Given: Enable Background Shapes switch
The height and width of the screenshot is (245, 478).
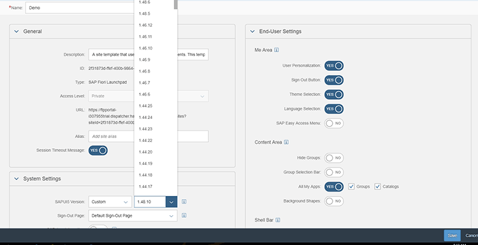Looking at the screenshot, I should [x=334, y=201].
